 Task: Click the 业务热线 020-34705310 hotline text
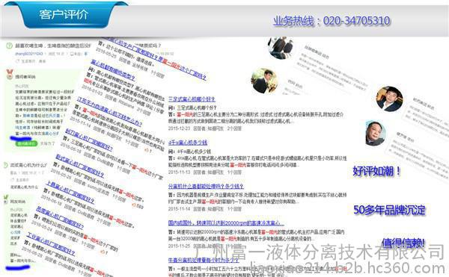[x=332, y=21]
